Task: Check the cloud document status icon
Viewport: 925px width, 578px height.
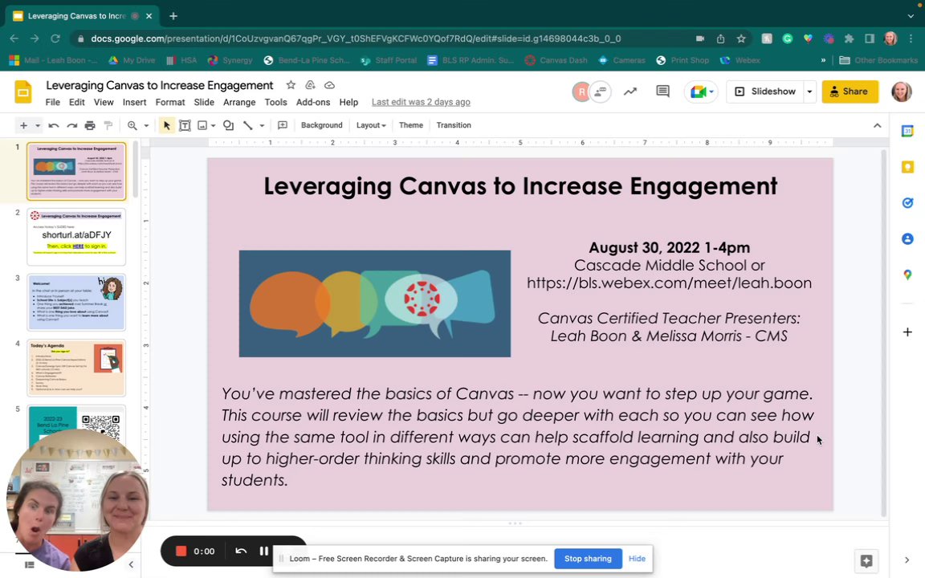Action: 330,85
